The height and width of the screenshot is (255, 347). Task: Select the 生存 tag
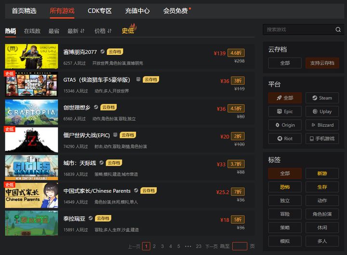pos(322,187)
